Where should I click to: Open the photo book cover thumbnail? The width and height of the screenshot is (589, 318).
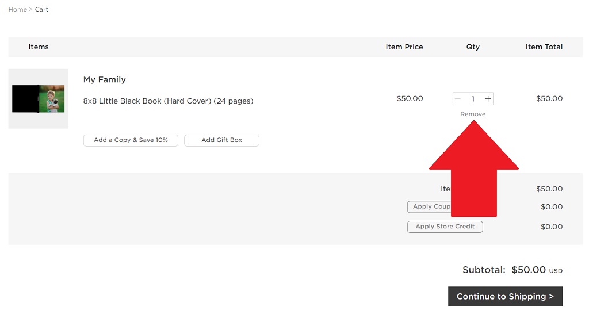(x=39, y=99)
